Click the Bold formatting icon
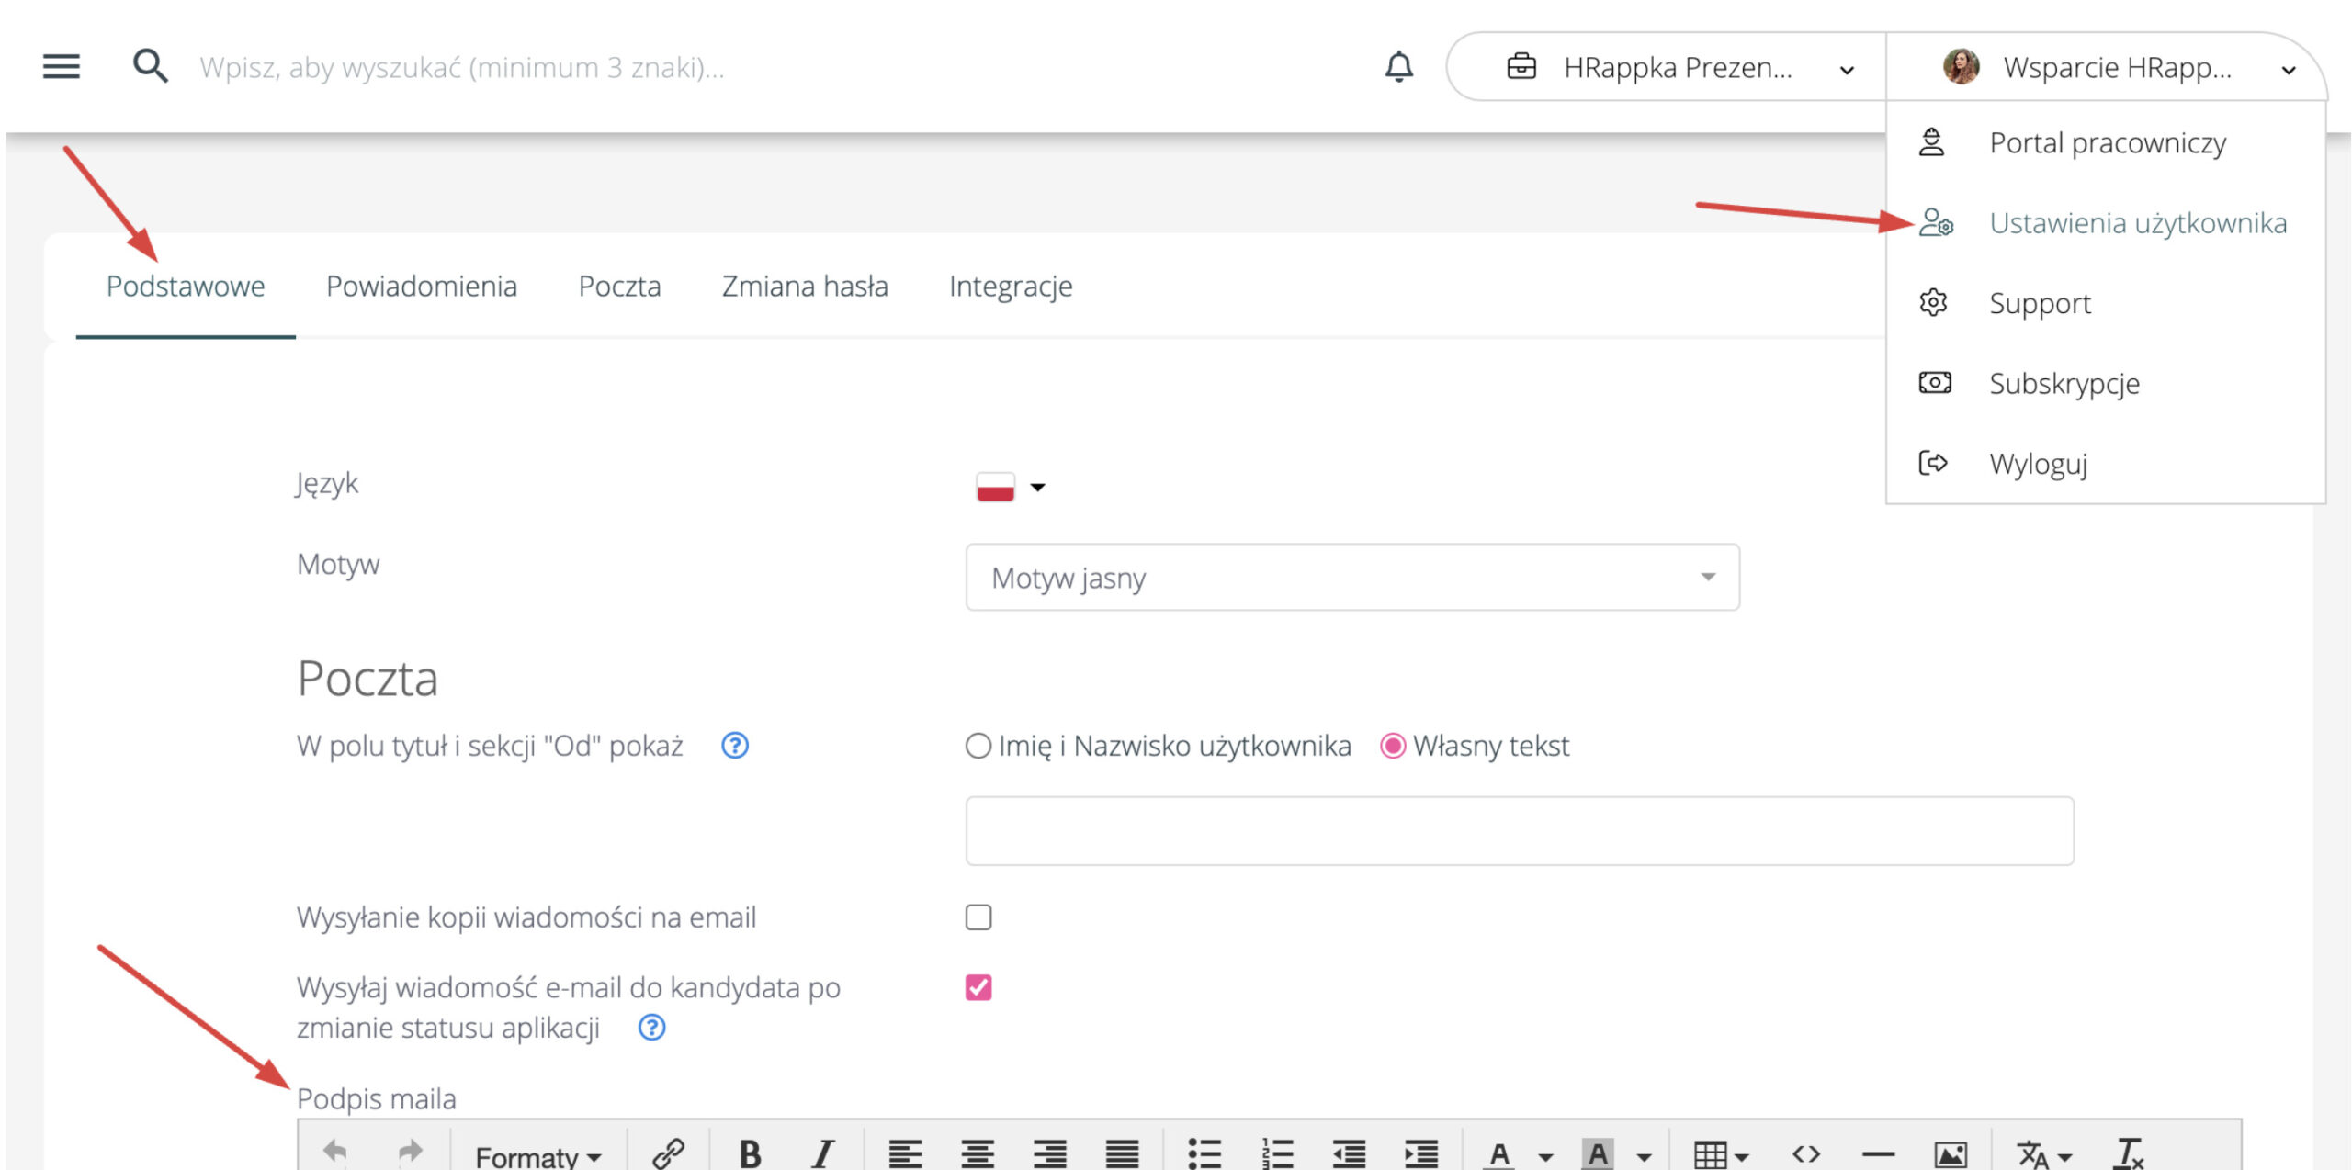Image resolution: width=2352 pixels, height=1170 pixels. coord(750,1153)
